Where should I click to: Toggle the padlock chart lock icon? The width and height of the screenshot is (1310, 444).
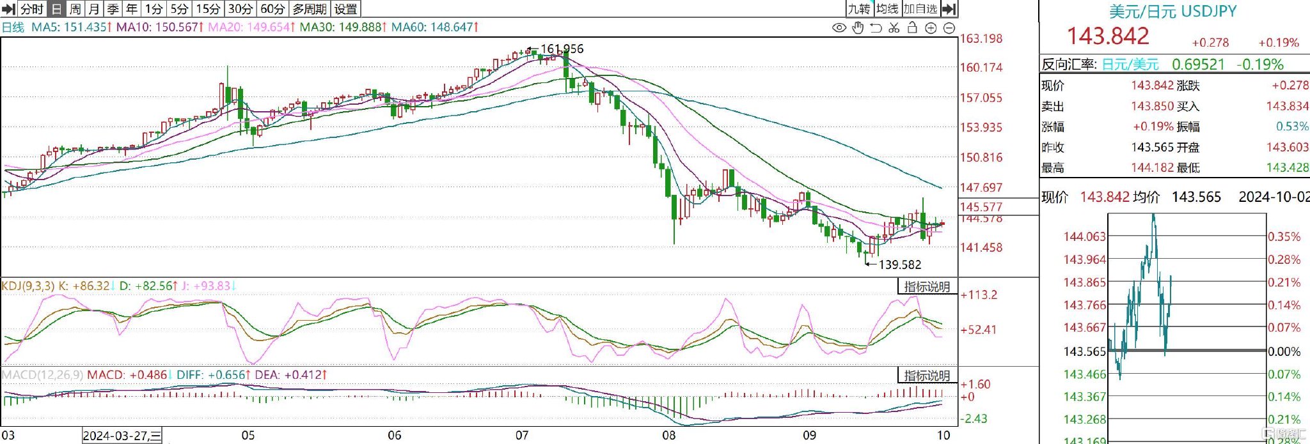point(912,27)
